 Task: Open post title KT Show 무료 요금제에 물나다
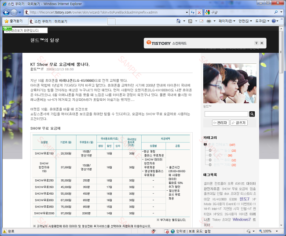pos(60,64)
